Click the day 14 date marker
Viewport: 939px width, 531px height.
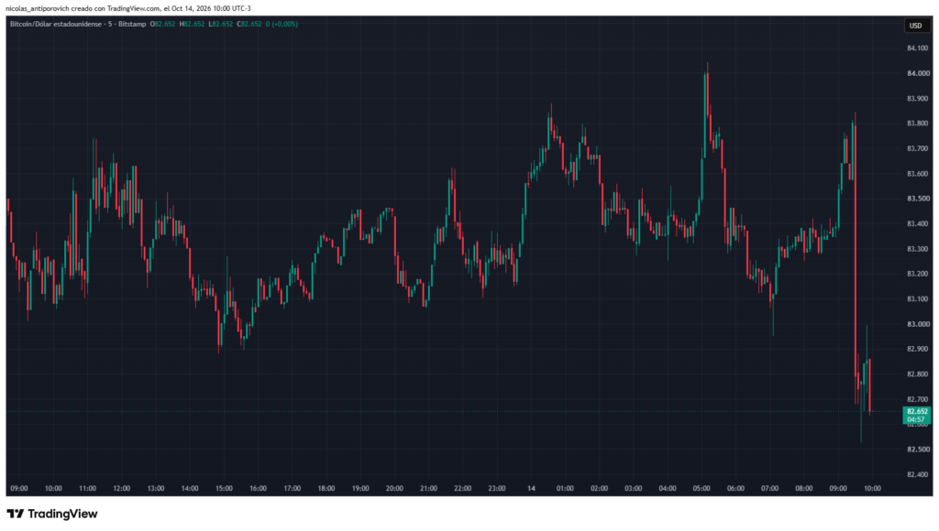(531, 489)
